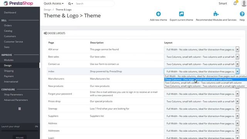Collapse the index layout dropdown
Viewport: 247px width, 139px height.
pos(201,71)
